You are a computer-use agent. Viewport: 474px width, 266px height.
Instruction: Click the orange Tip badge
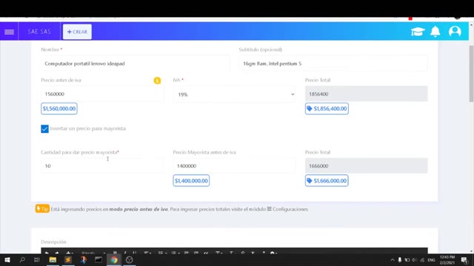(42, 208)
